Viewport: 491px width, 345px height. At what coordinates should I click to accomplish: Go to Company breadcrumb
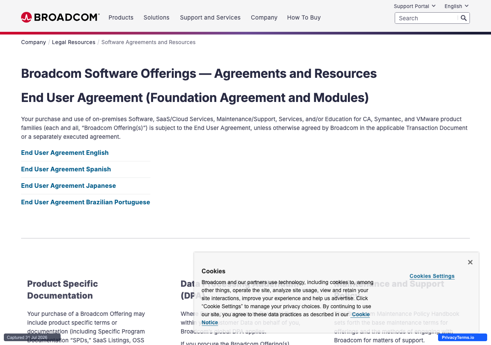pyautogui.click(x=33, y=42)
